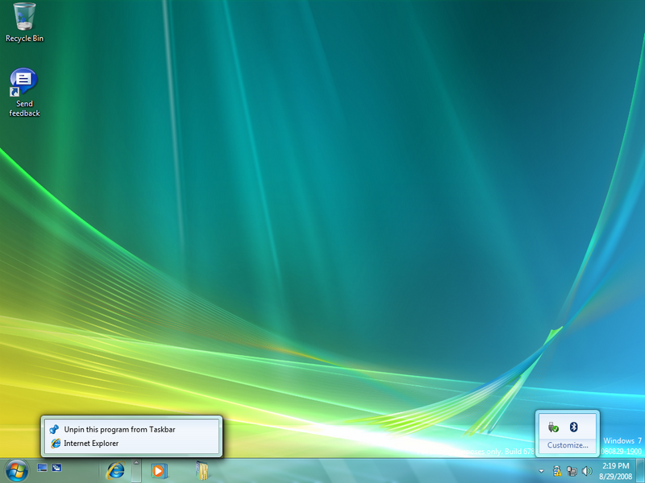Launch Internet Explorer from the taskbar
Screen dimensions: 645x483
[115, 471]
